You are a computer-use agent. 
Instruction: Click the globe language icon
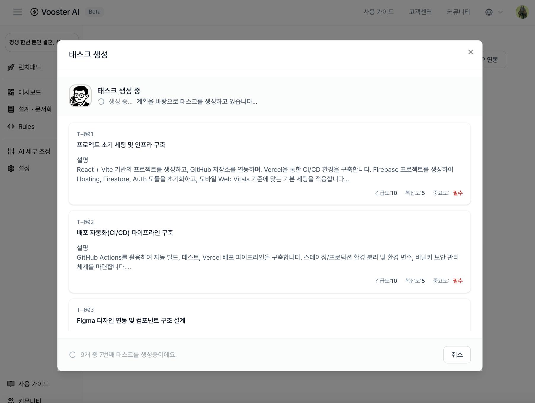[x=489, y=12]
